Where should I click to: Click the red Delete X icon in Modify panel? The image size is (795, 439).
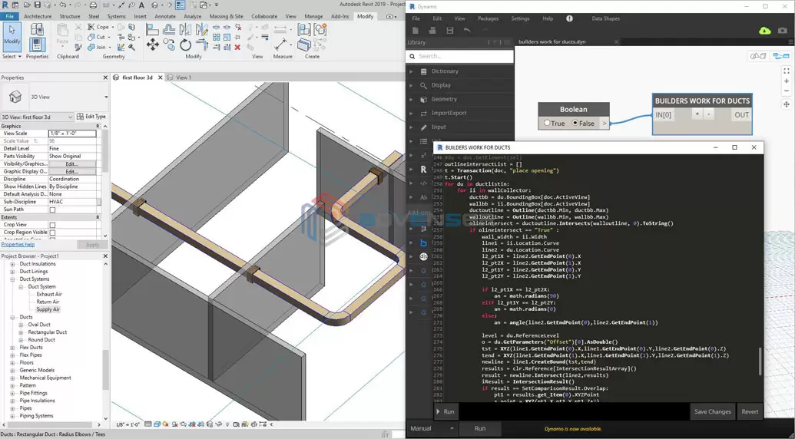point(237,47)
